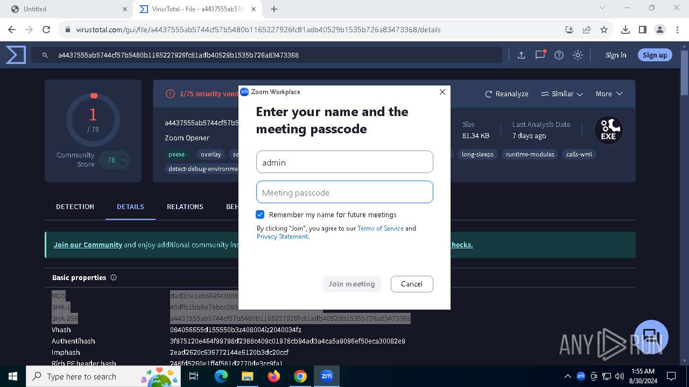The height and width of the screenshot is (387, 689).
Task: Open Zoom from the taskbar
Action: tap(327, 376)
